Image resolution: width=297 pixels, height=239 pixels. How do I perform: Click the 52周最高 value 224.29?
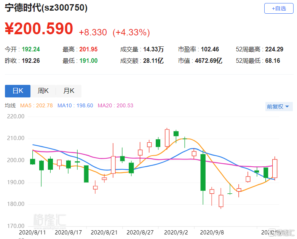tap(274, 49)
